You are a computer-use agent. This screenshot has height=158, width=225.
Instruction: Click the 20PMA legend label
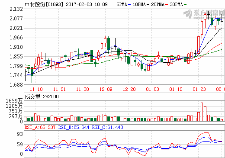pos(157,4)
